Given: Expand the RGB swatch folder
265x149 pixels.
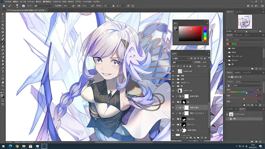Looking at the screenshot, I should pos(227,48).
